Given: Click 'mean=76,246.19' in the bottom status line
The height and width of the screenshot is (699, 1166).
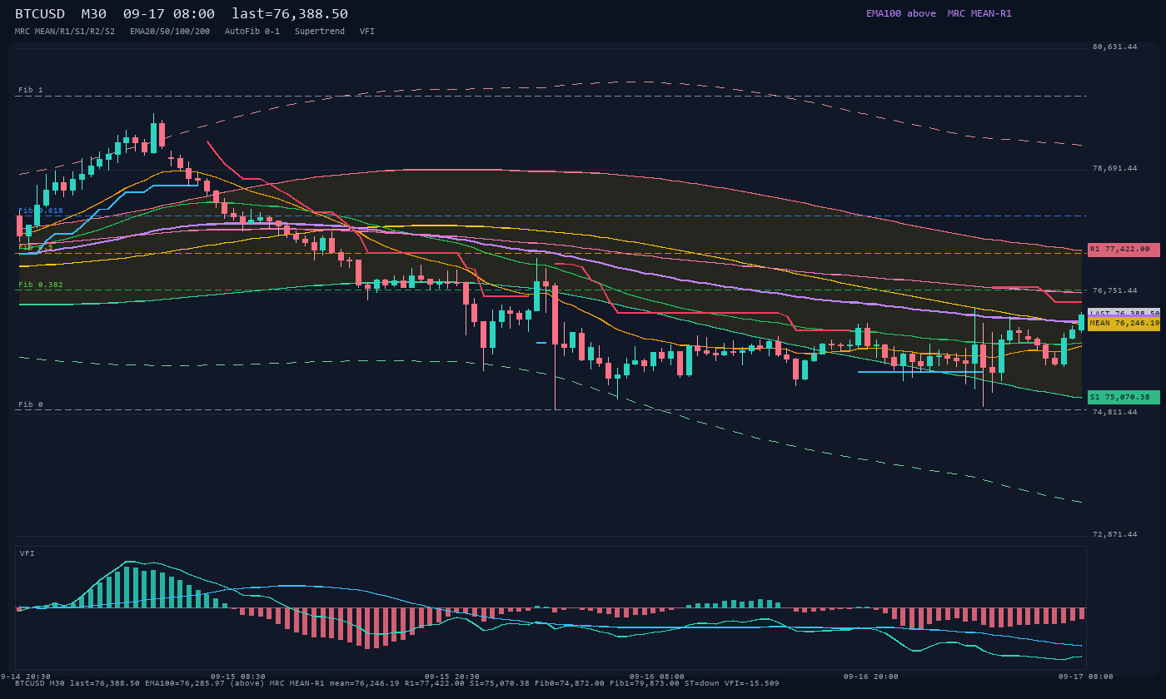Looking at the screenshot, I should [365, 683].
